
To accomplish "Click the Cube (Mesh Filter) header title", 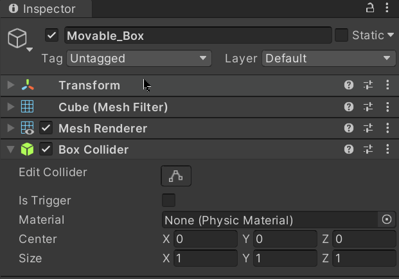I will coord(113,107).
